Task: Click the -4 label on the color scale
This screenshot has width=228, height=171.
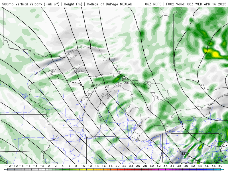Action: click(35, 166)
